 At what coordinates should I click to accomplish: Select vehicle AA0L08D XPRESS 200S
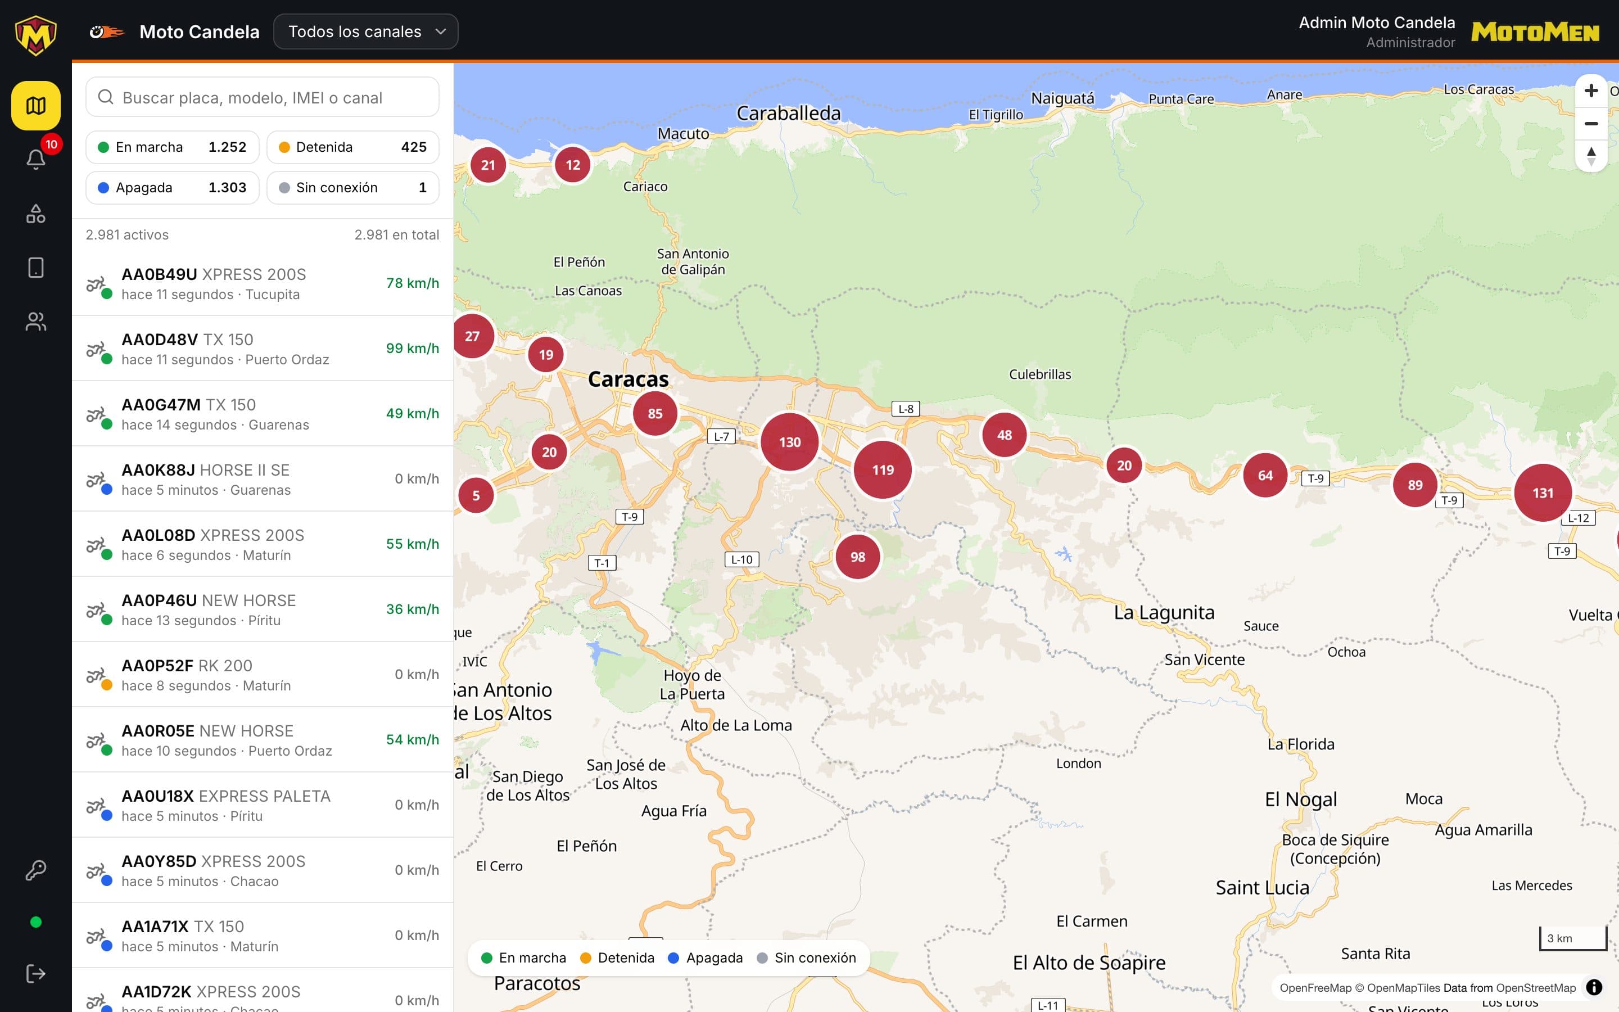(263, 544)
